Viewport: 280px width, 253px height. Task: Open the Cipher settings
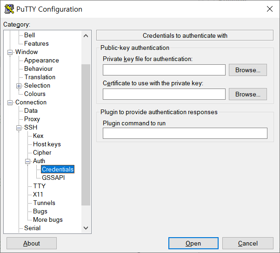[x=42, y=153]
